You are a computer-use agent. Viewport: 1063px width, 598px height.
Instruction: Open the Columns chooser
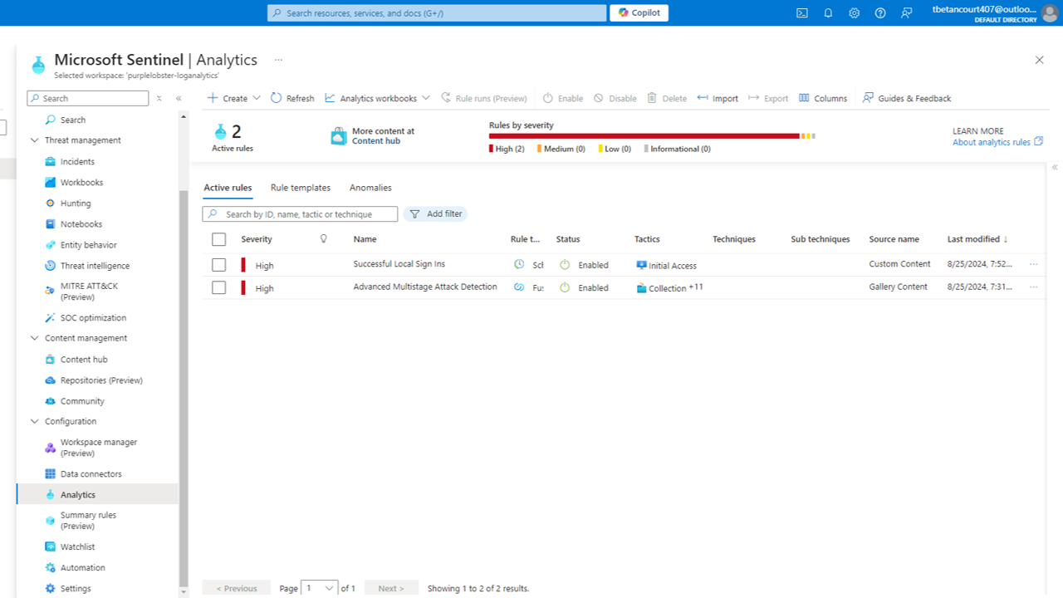[x=823, y=98]
